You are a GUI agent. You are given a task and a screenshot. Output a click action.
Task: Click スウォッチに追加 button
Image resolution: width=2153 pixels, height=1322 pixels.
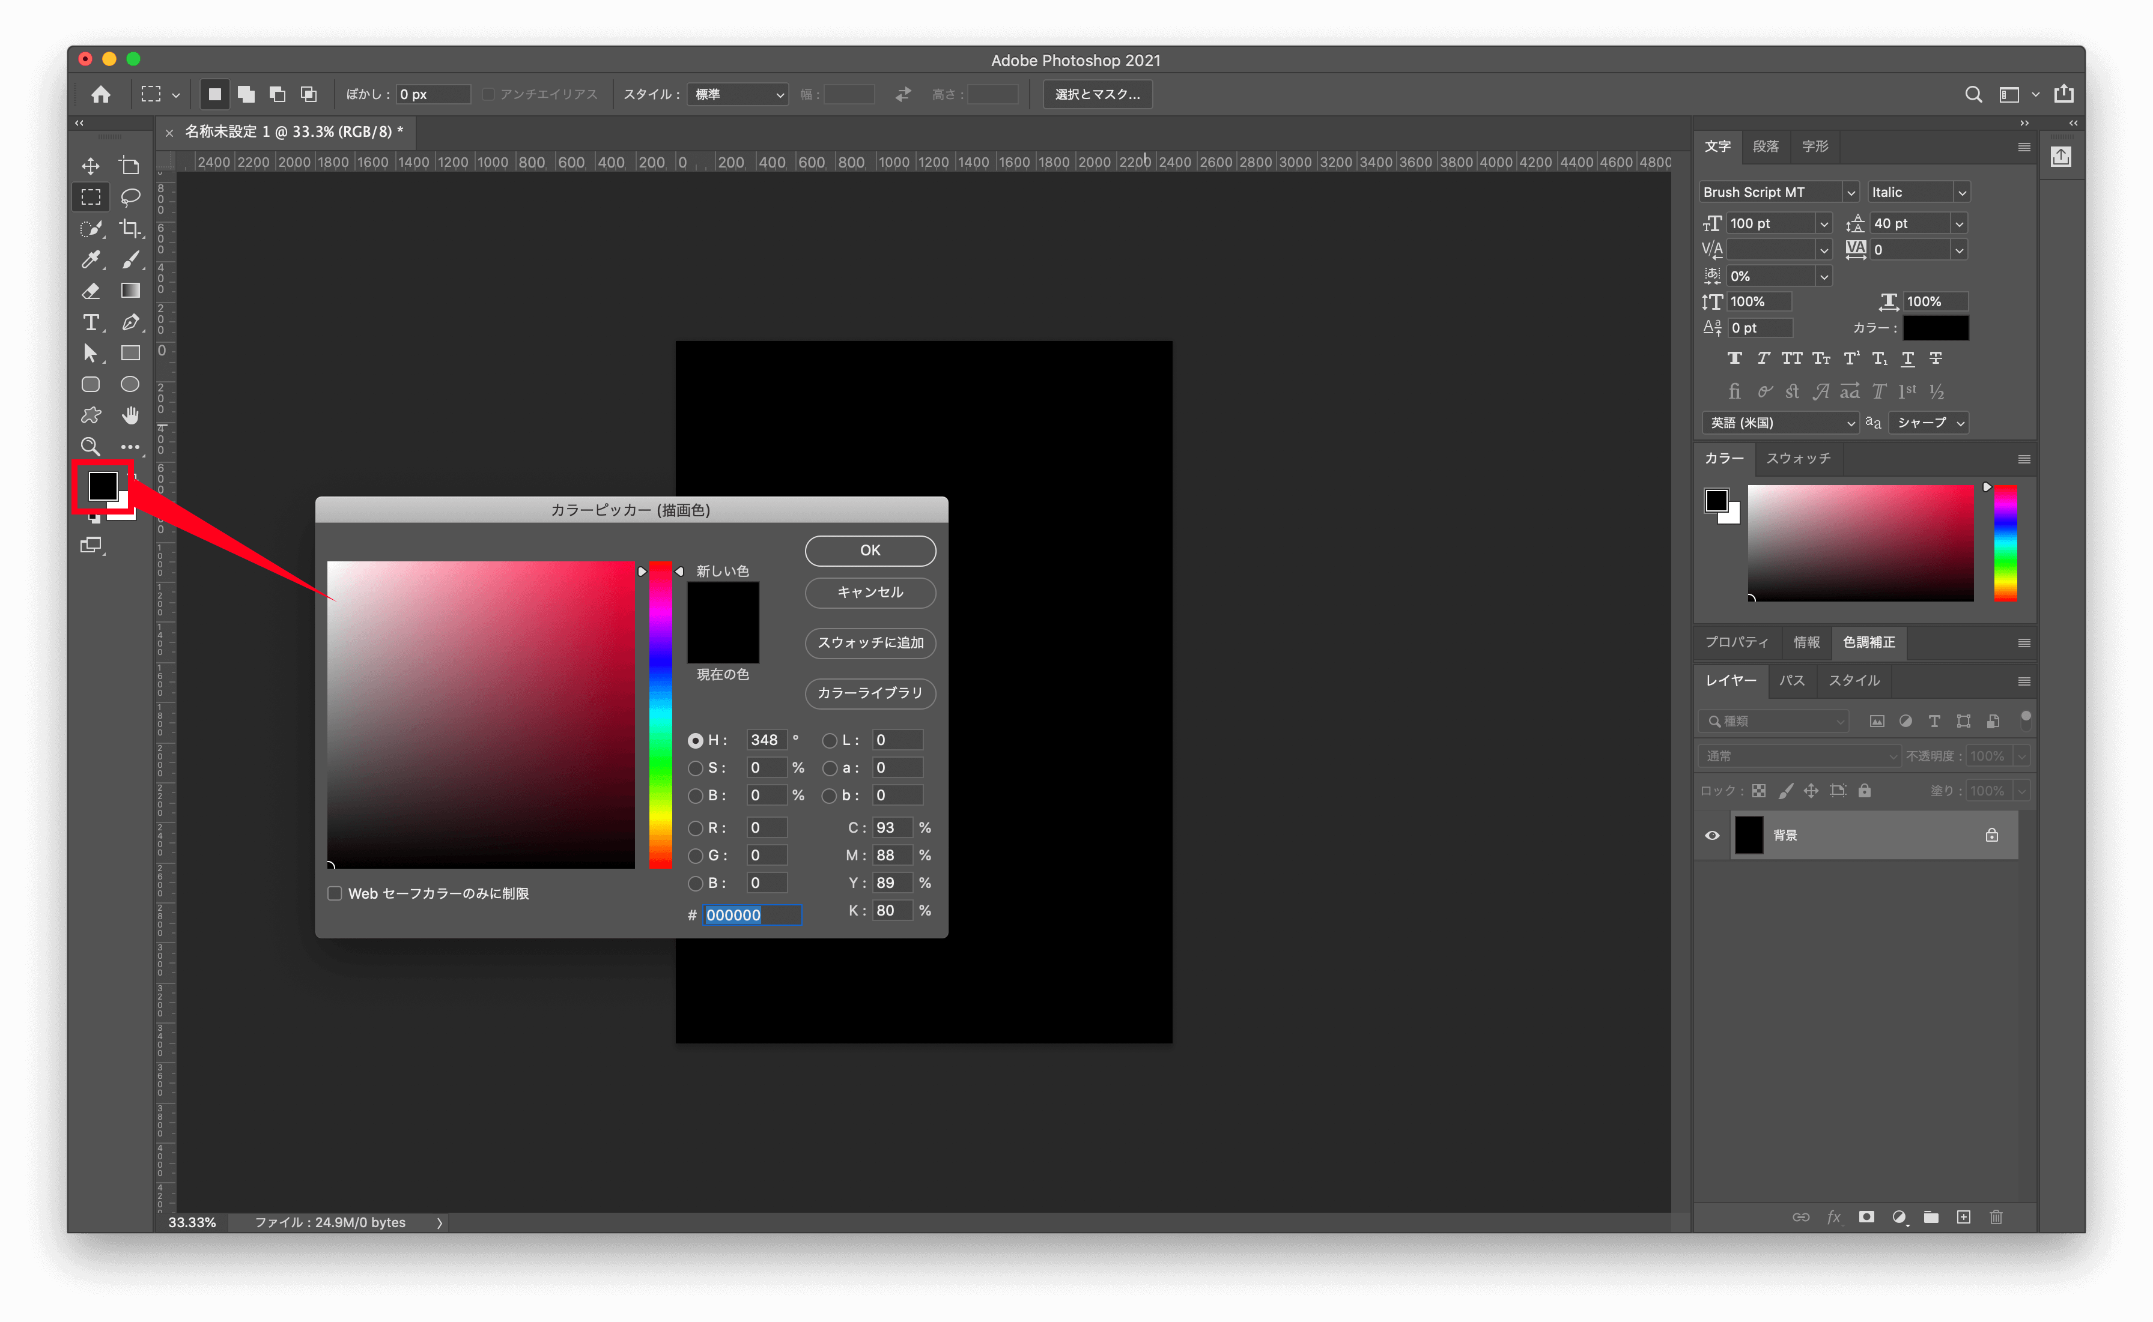(x=870, y=644)
